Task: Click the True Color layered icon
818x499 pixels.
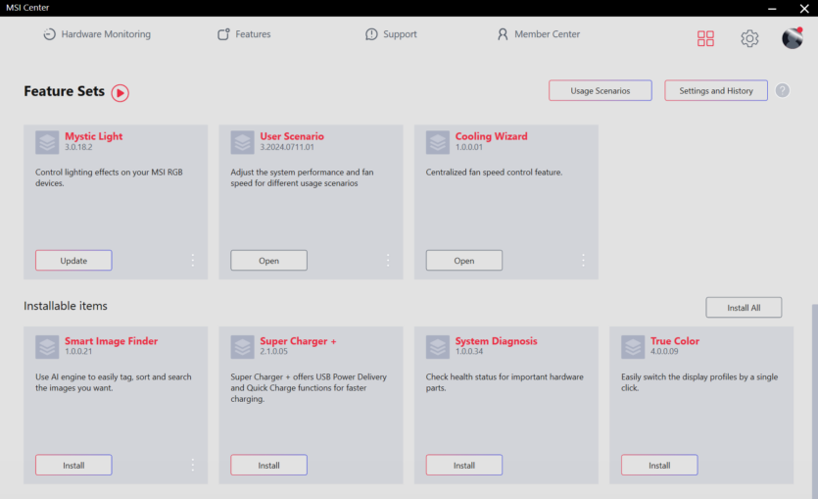Action: [x=632, y=347]
